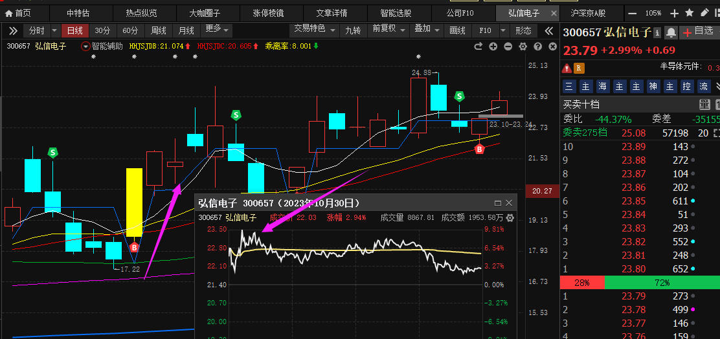Click the 海 tag icon
The width and height of the screenshot is (720, 339).
click(x=602, y=86)
